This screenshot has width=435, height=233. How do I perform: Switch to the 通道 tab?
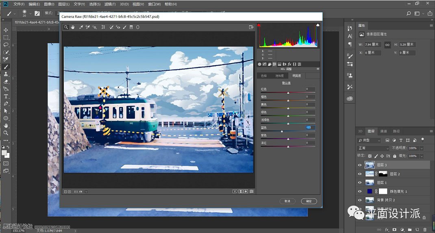point(383,131)
